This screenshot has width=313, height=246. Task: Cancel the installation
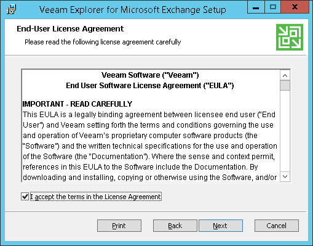(277, 226)
